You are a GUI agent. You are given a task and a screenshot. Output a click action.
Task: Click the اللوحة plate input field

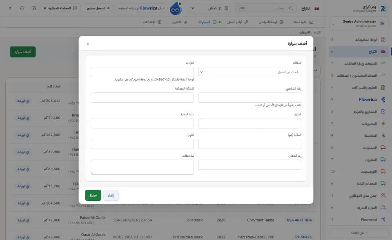pos(142,72)
